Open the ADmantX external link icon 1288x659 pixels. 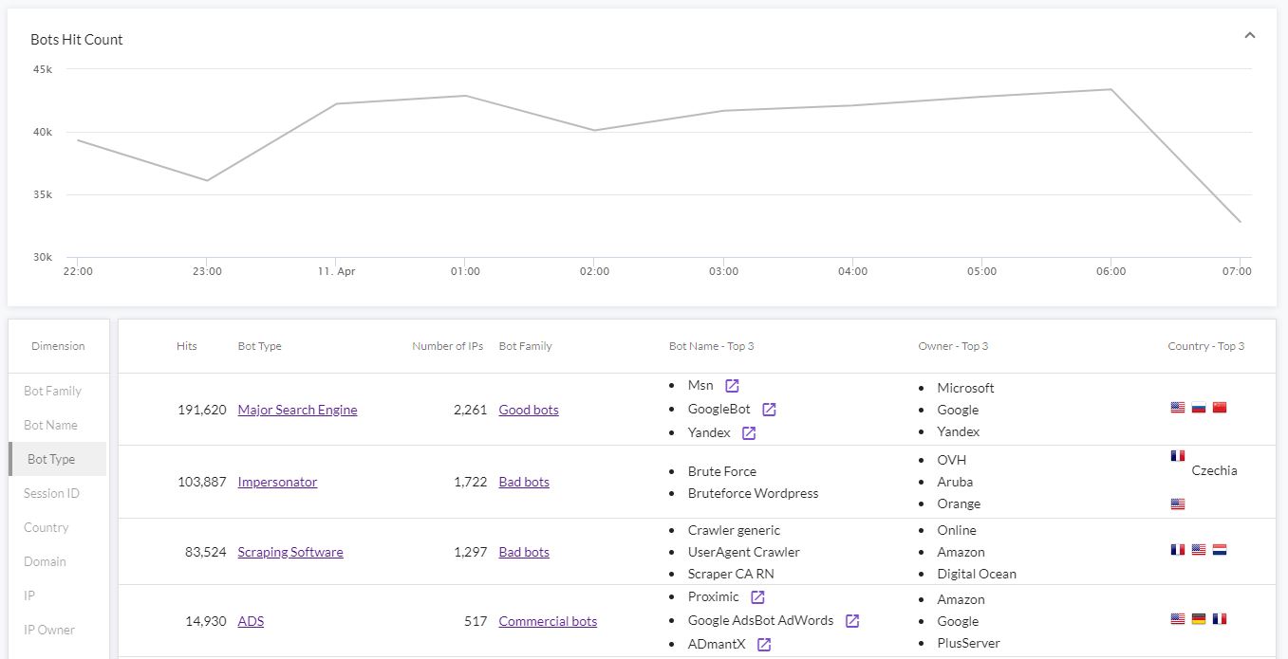pyautogui.click(x=763, y=643)
